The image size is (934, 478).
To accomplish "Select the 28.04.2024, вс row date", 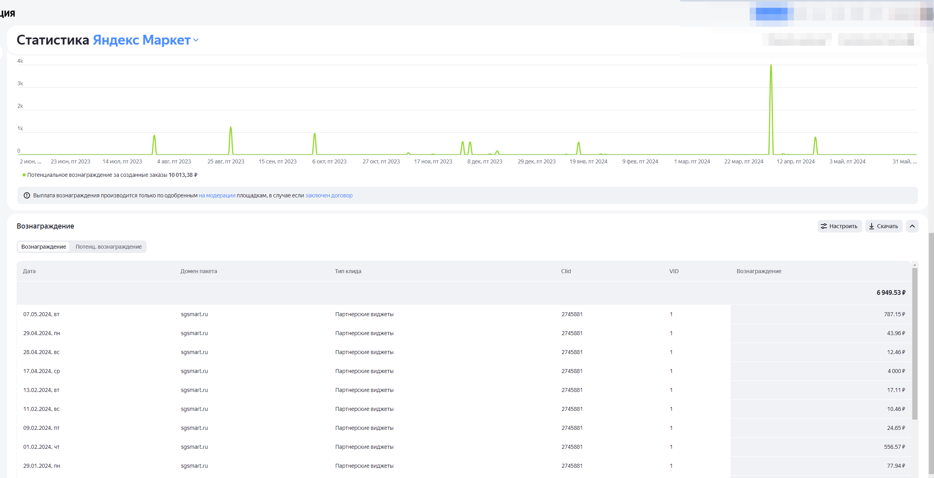I will click(x=41, y=352).
